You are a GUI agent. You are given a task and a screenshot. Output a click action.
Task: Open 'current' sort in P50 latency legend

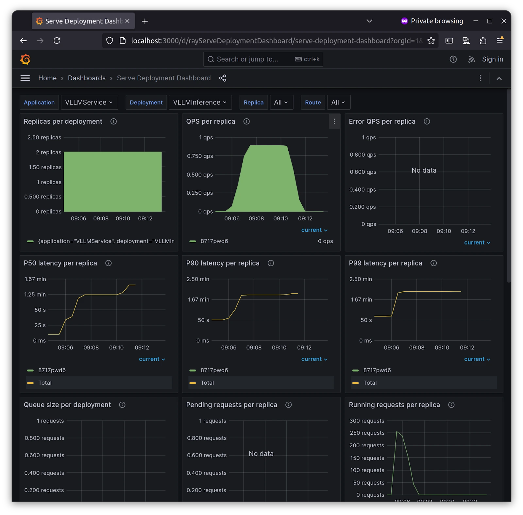tap(152, 359)
